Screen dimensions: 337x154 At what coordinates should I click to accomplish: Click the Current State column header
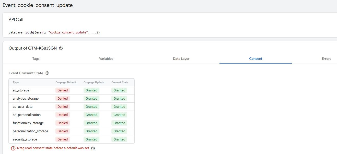(x=120, y=82)
